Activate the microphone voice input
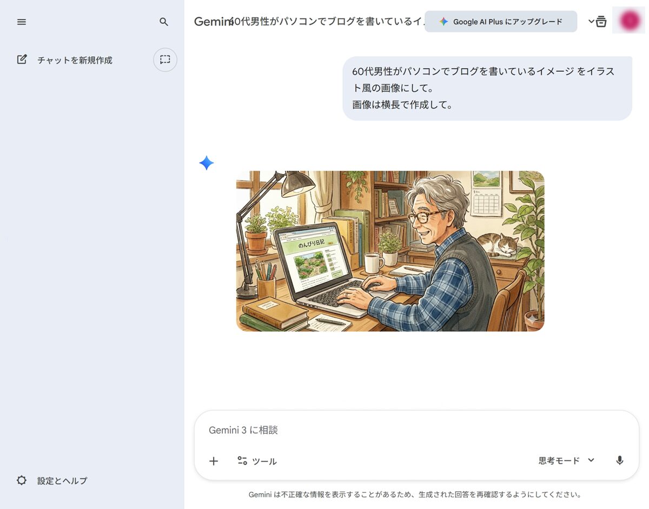 620,460
